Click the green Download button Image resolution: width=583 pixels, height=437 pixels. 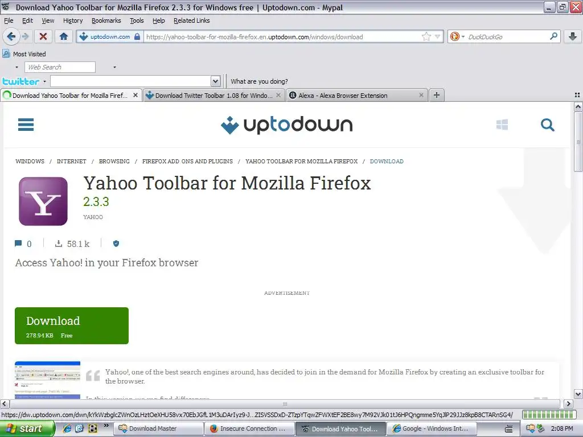pos(72,325)
